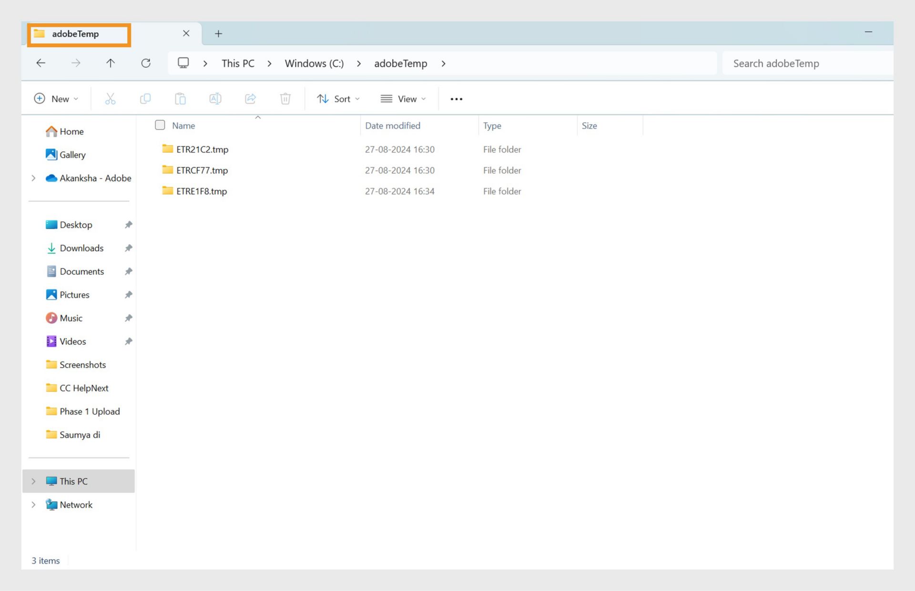Click inside the Search adobeTemp field
Viewport: 915px width, 591px height.
805,63
